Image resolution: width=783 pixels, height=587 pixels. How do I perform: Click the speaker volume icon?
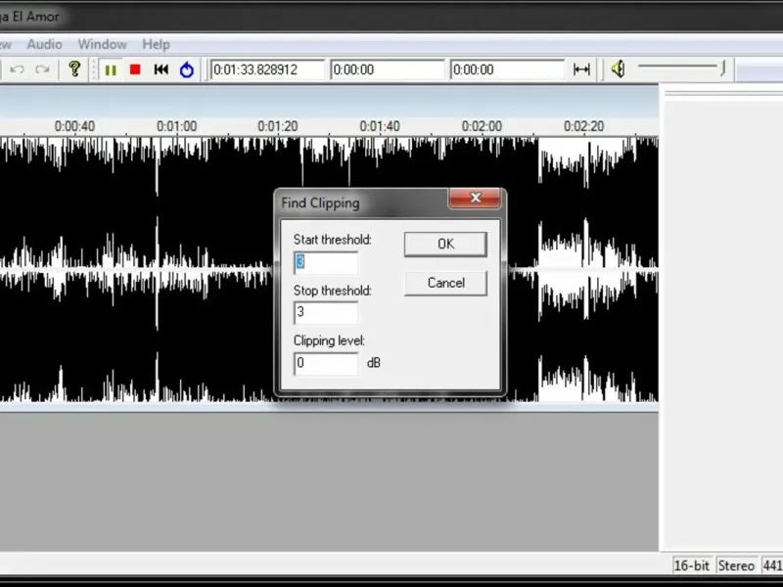pyautogui.click(x=618, y=68)
